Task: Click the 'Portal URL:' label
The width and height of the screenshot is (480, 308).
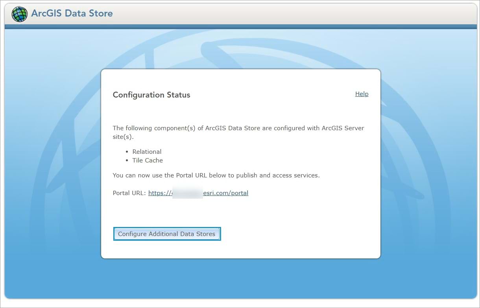Action: (x=129, y=193)
